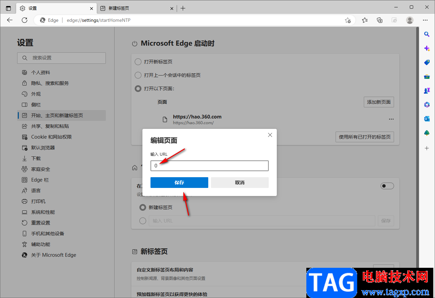Image resolution: width=435 pixels, height=298 pixels.
Task: Open Edge 栏 settings section
Action: pyautogui.click(x=61, y=180)
